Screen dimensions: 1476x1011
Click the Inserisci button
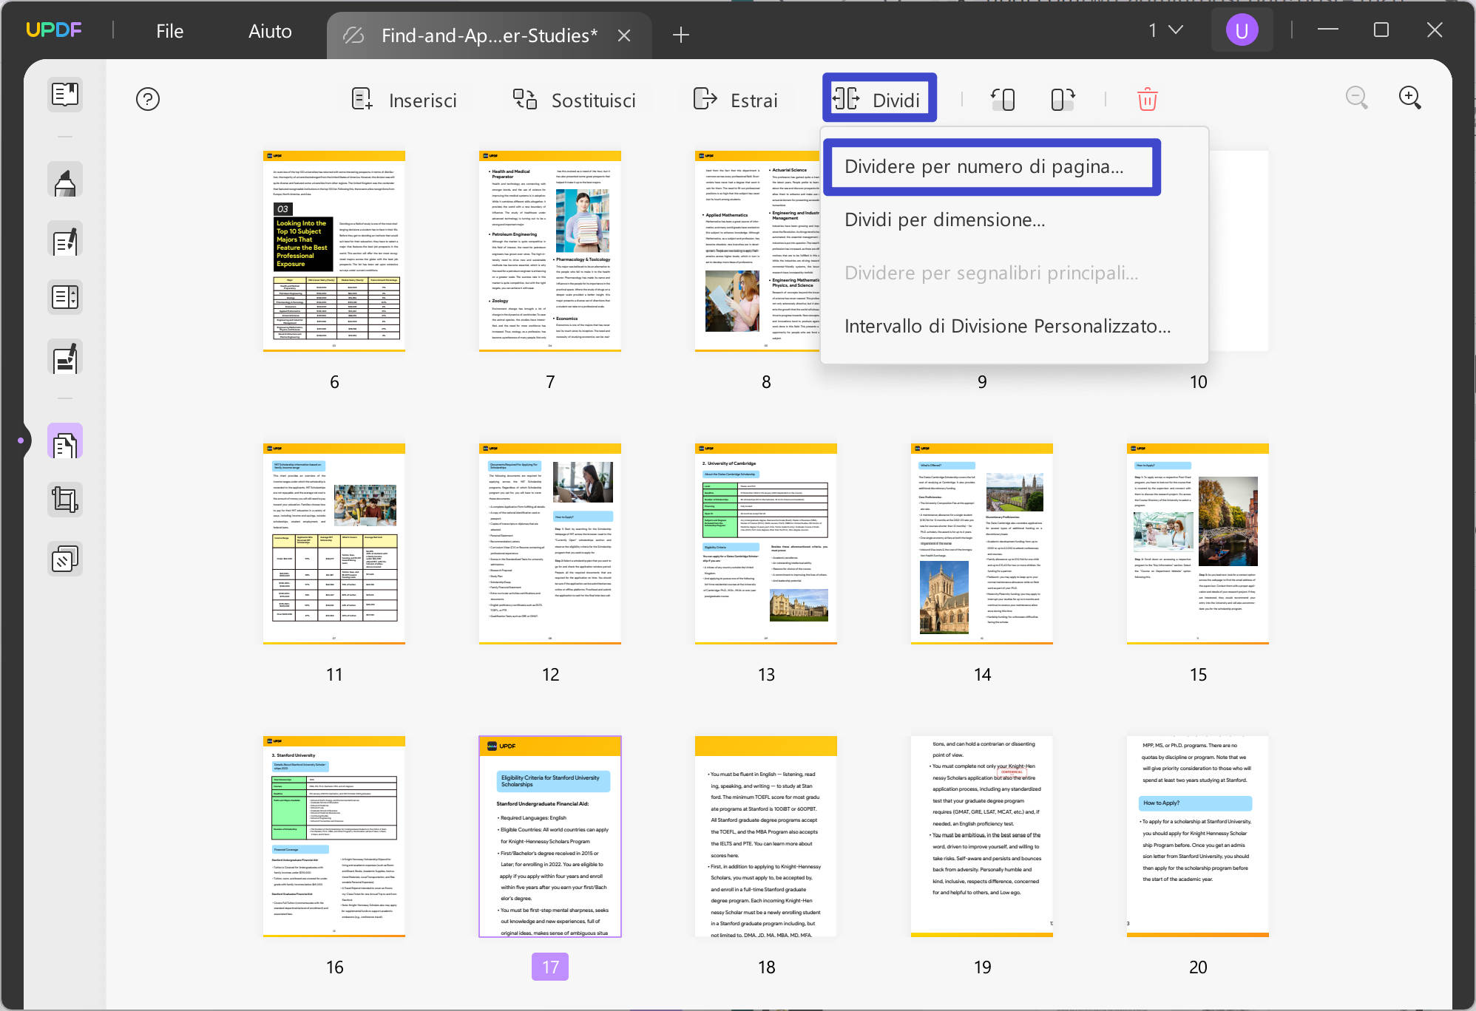tap(404, 100)
